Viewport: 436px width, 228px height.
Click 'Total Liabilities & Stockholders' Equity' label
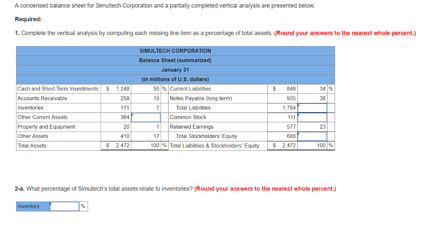[x=215, y=146]
